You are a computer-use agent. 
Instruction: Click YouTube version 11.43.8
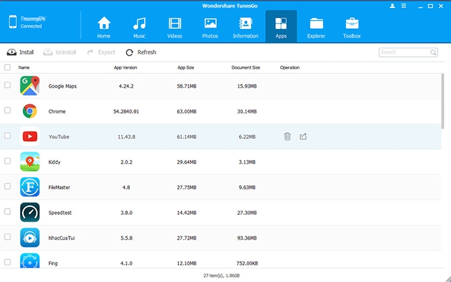127,136
